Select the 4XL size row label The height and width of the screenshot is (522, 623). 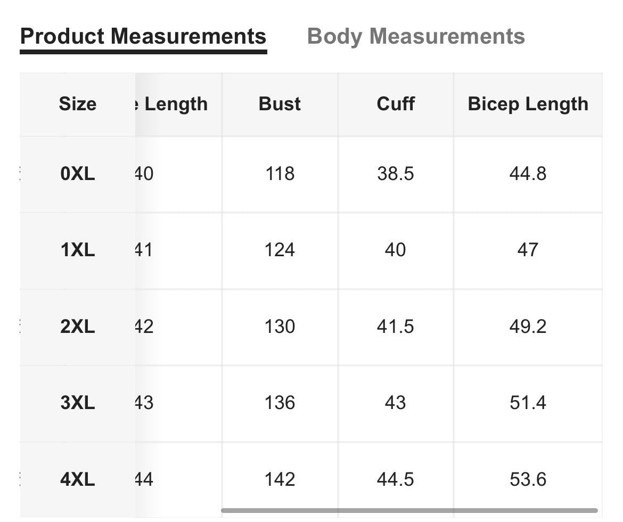click(x=78, y=479)
